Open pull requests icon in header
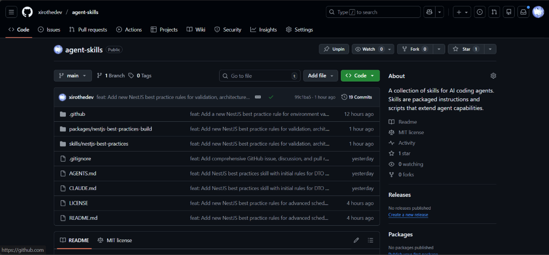Image resolution: width=549 pixels, height=255 pixels. click(494, 12)
